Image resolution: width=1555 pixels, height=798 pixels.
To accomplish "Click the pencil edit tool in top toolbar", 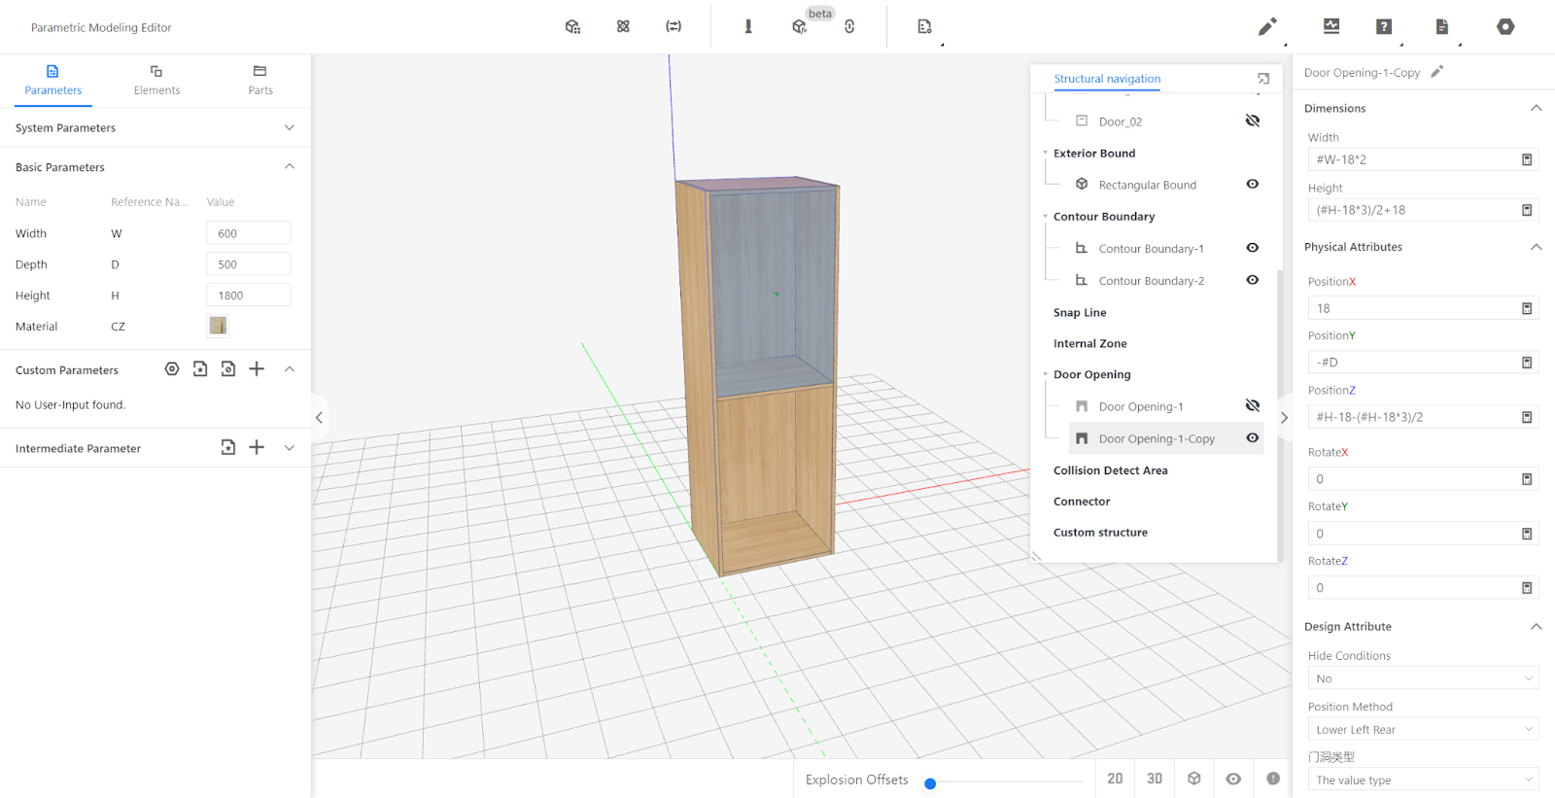I will (1266, 27).
